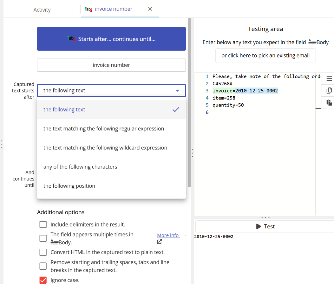This screenshot has height=284, width=334.
Task: Click the left panel vertical drag handle
Action: [x=2, y=144]
